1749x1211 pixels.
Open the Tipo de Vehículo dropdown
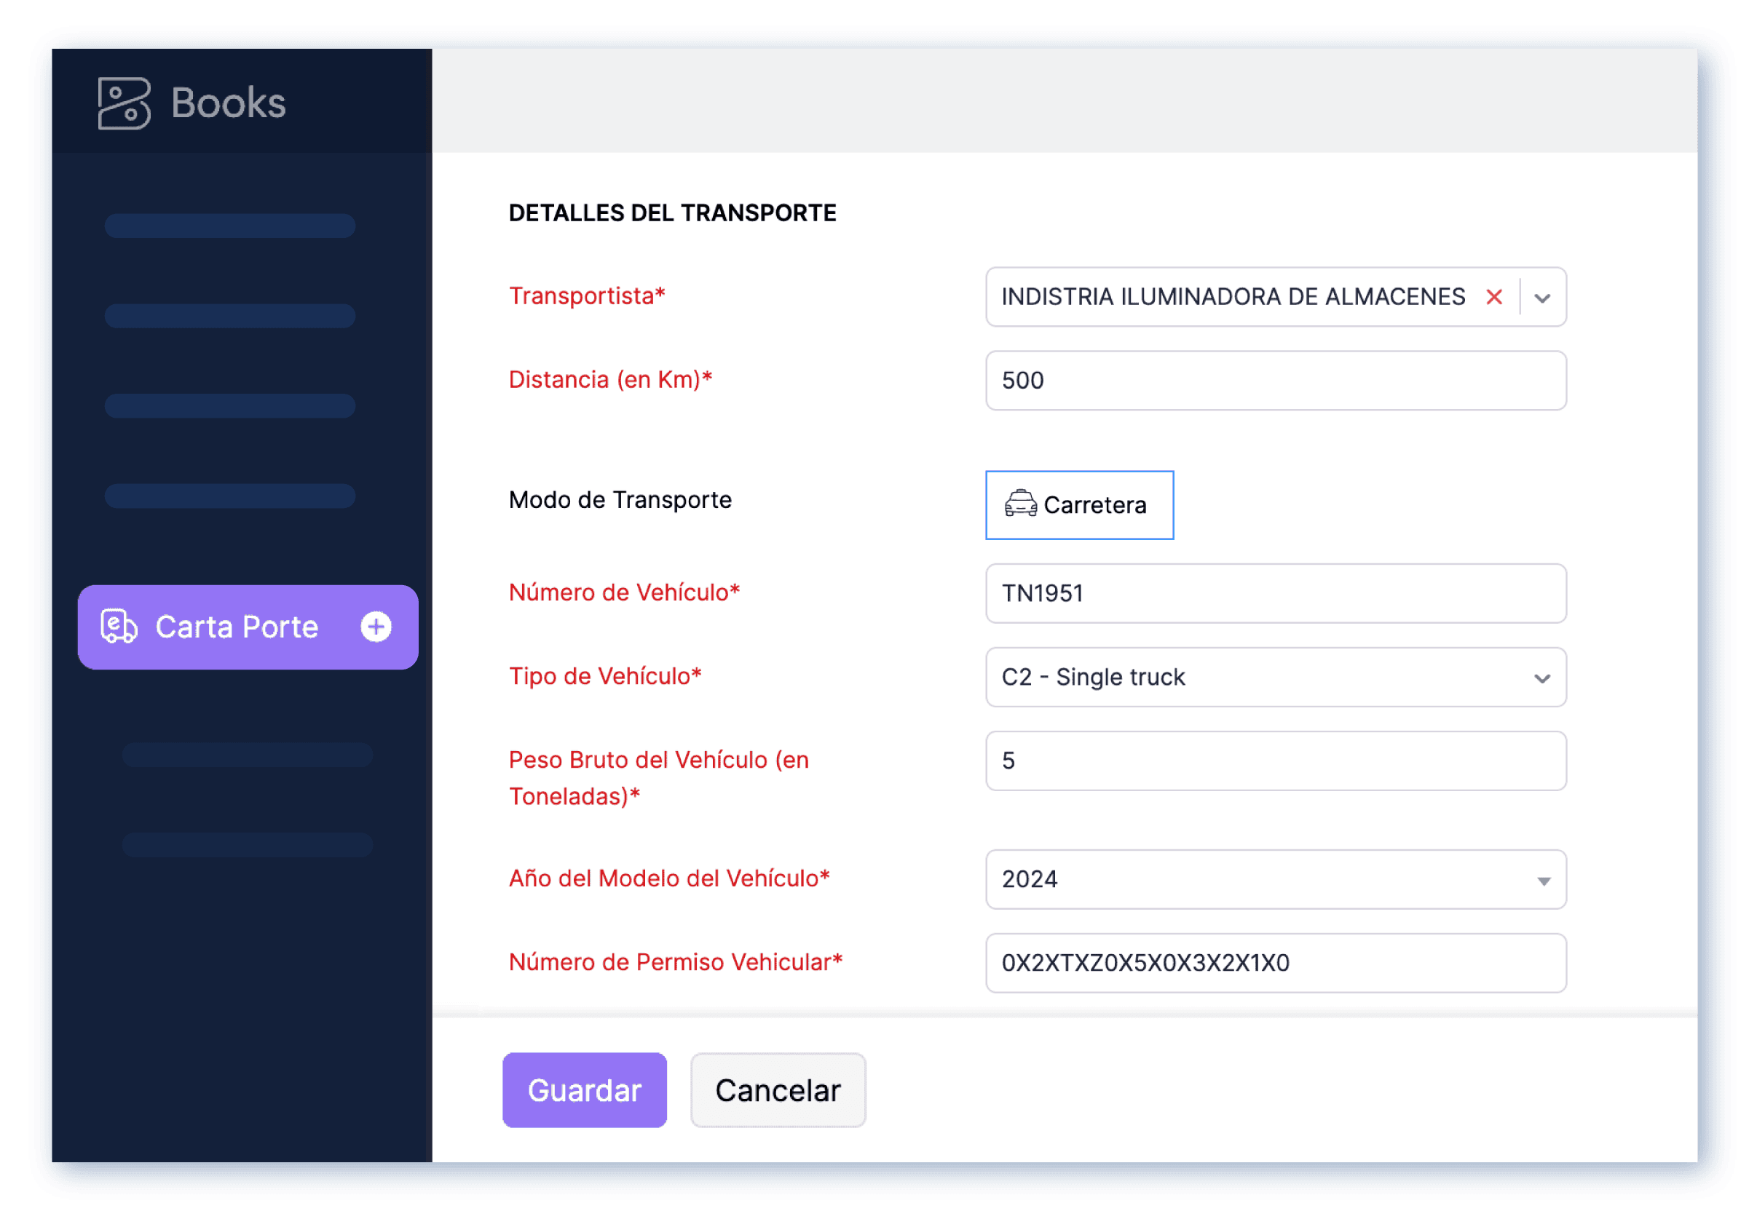click(x=1275, y=678)
